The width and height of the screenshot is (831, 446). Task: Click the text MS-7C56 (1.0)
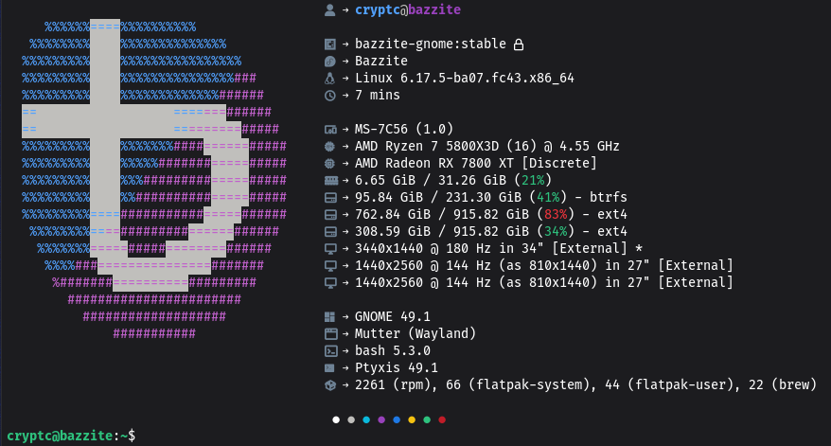(x=404, y=129)
